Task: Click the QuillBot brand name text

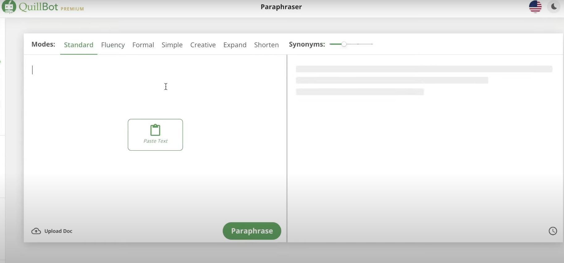Action: [38, 6]
